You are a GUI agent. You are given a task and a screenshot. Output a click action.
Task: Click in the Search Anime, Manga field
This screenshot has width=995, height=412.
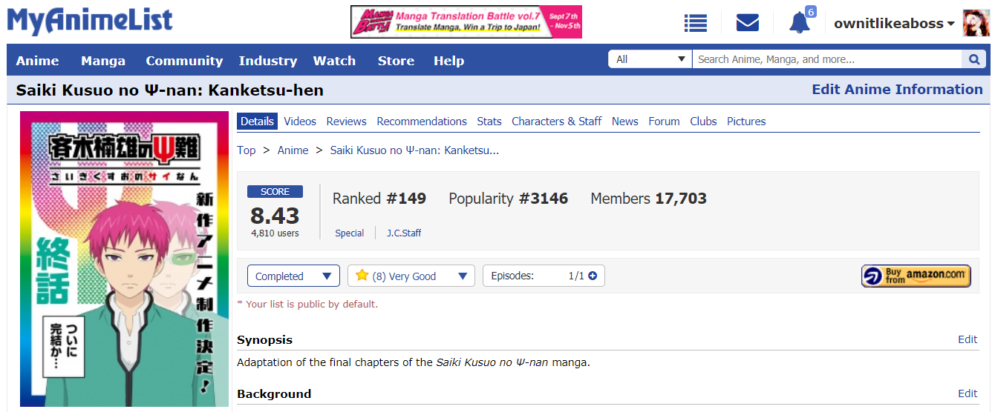(827, 59)
